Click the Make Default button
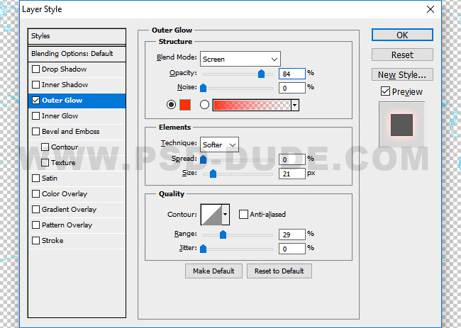 click(x=213, y=271)
